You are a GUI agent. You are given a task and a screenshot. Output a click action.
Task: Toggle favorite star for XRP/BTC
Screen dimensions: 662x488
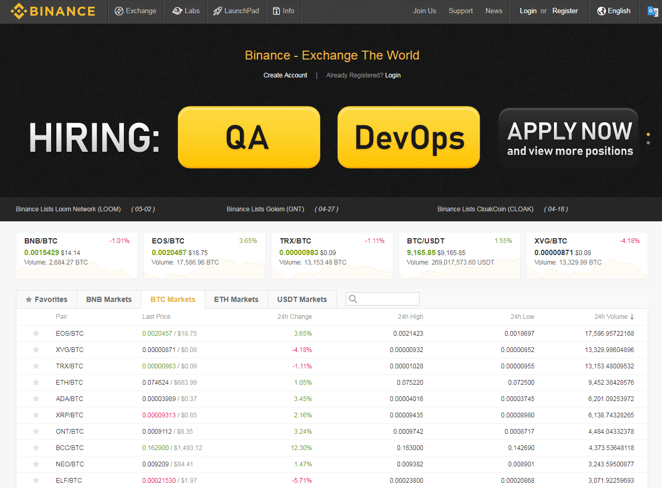[x=36, y=415]
